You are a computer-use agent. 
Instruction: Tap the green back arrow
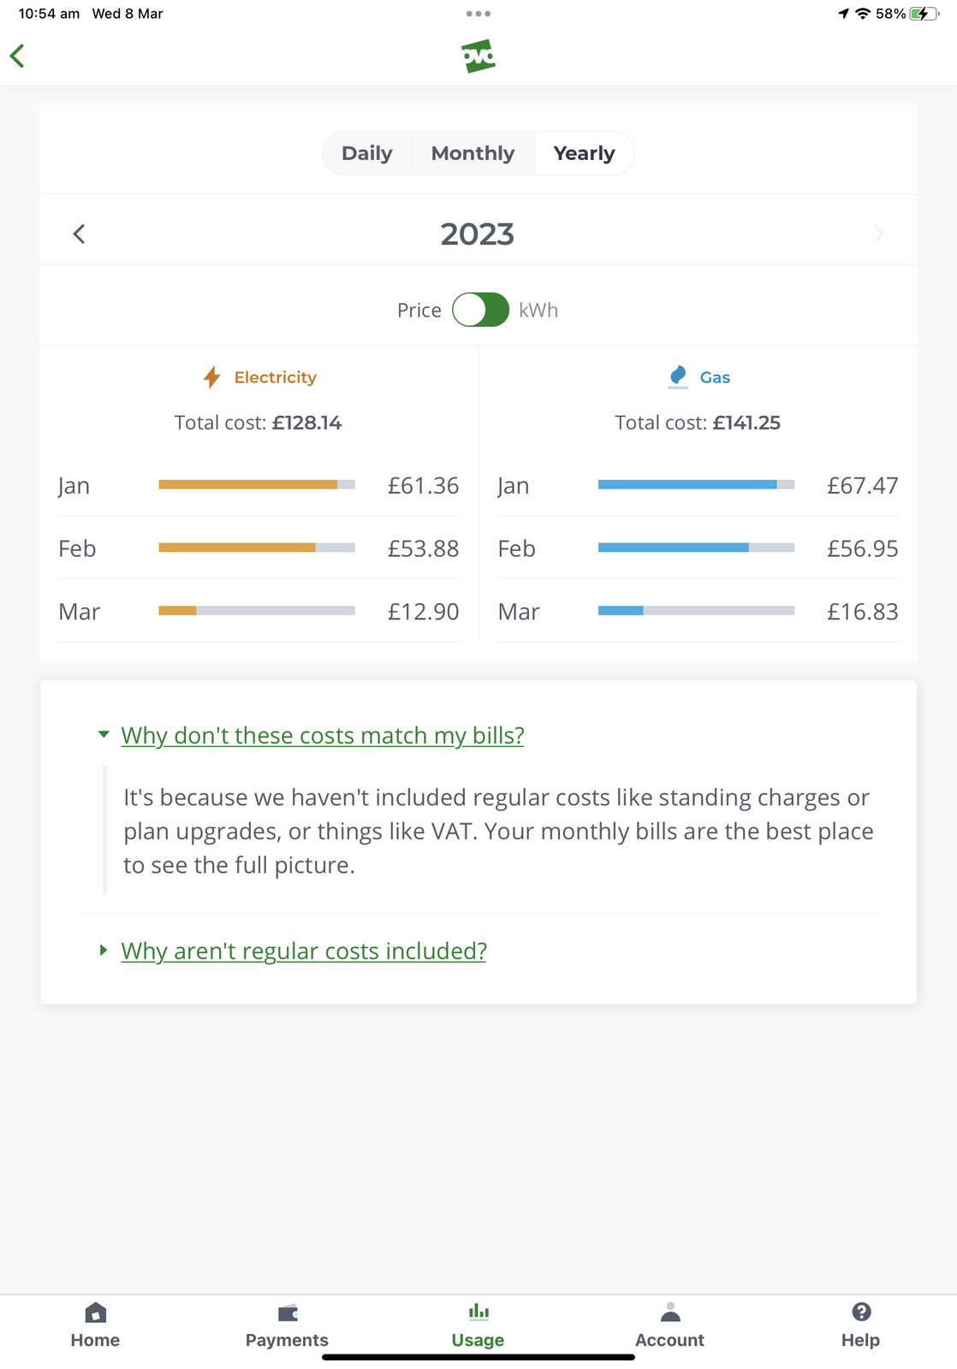point(17,56)
